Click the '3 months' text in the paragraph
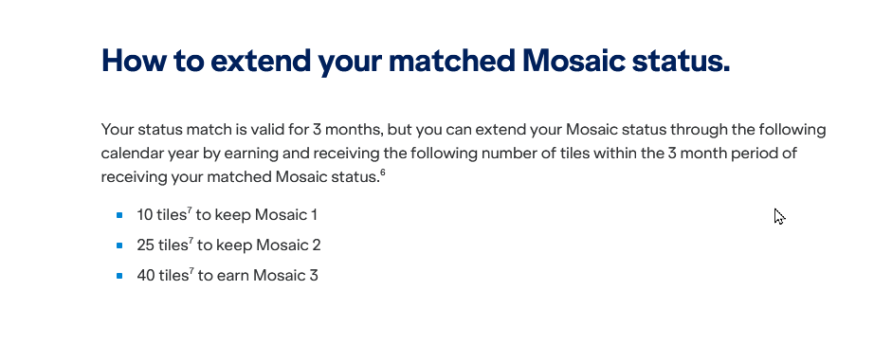Image resolution: width=892 pixels, height=345 pixels. pyautogui.click(x=348, y=130)
